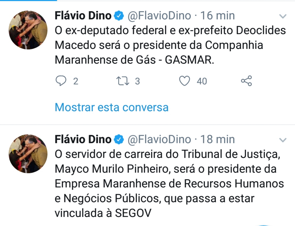Select the Flávio Dino name on the 18 min tweet
The image size is (295, 226).
coord(83,140)
